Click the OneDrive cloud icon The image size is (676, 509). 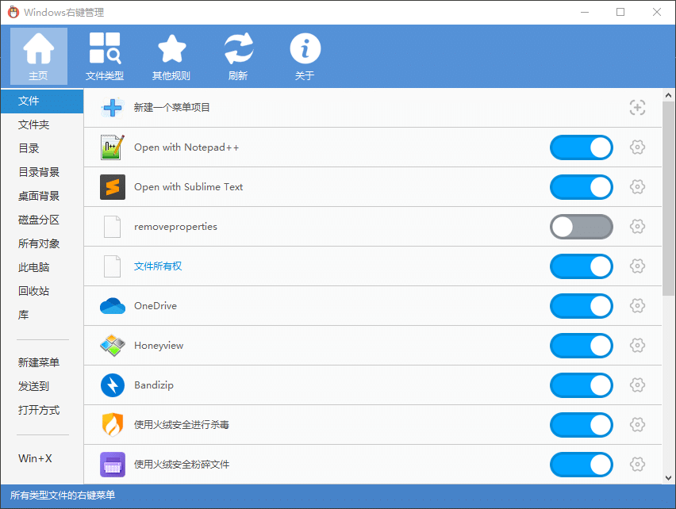[x=113, y=306]
